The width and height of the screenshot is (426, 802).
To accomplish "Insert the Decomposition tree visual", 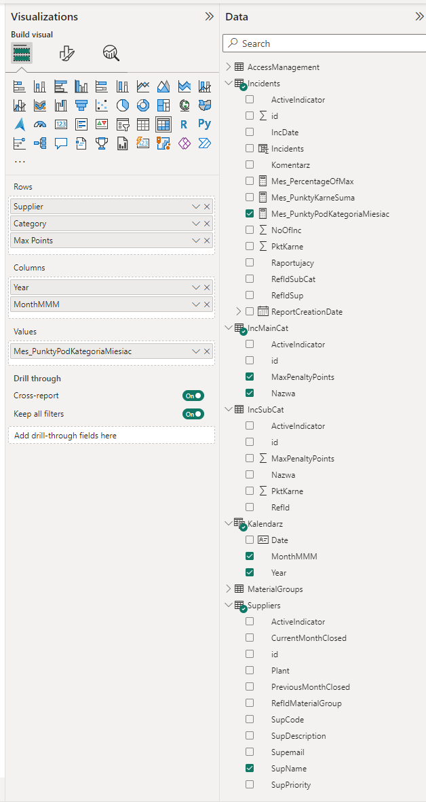I will pyautogui.click(x=40, y=143).
